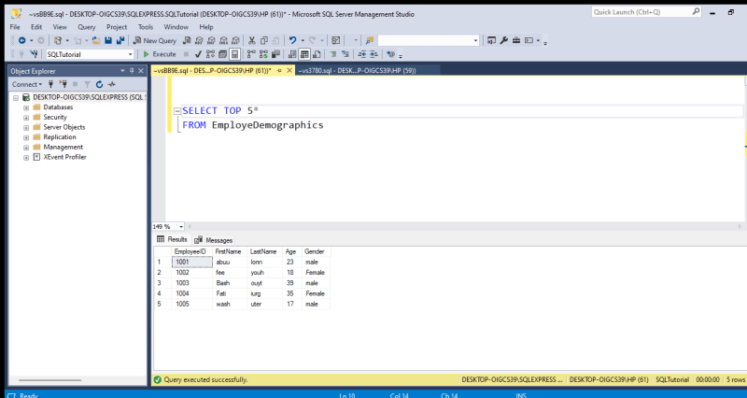The image size is (747, 398).
Task: Close the Object Explorer panel
Action: 141,71
